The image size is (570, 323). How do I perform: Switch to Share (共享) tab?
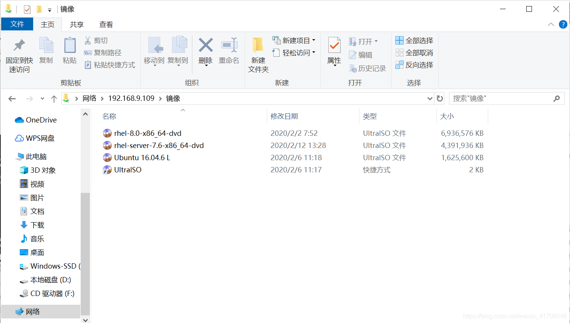(76, 24)
